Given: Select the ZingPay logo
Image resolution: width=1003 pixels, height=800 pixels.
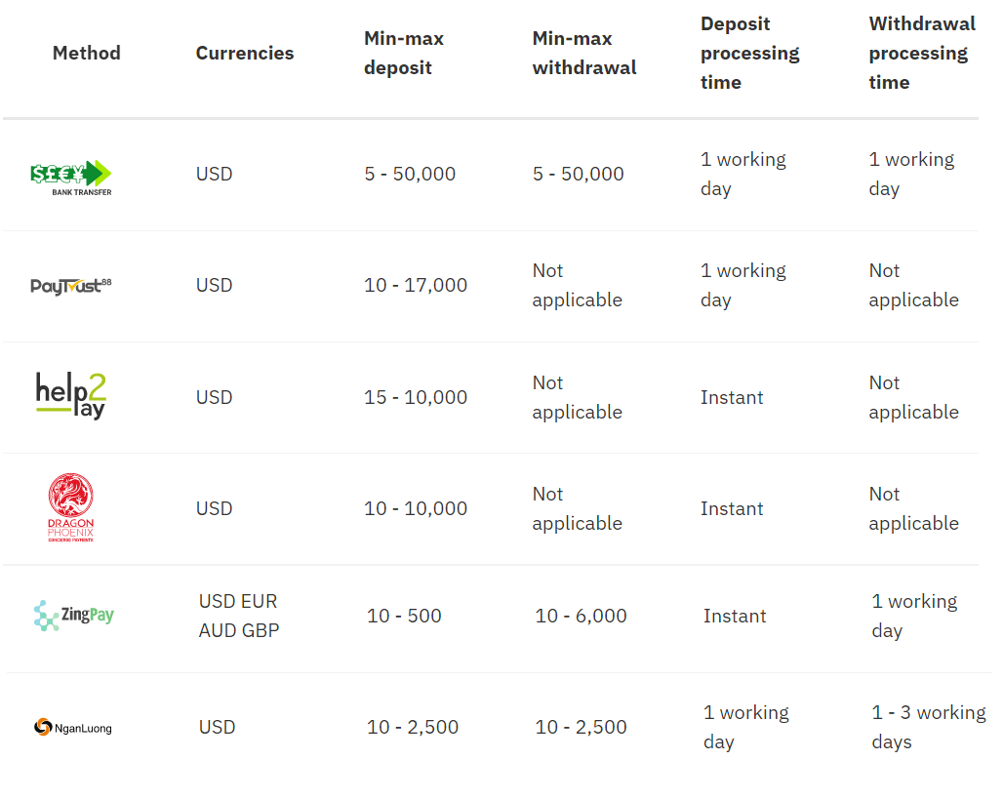Looking at the screenshot, I should pyautogui.click(x=74, y=616).
